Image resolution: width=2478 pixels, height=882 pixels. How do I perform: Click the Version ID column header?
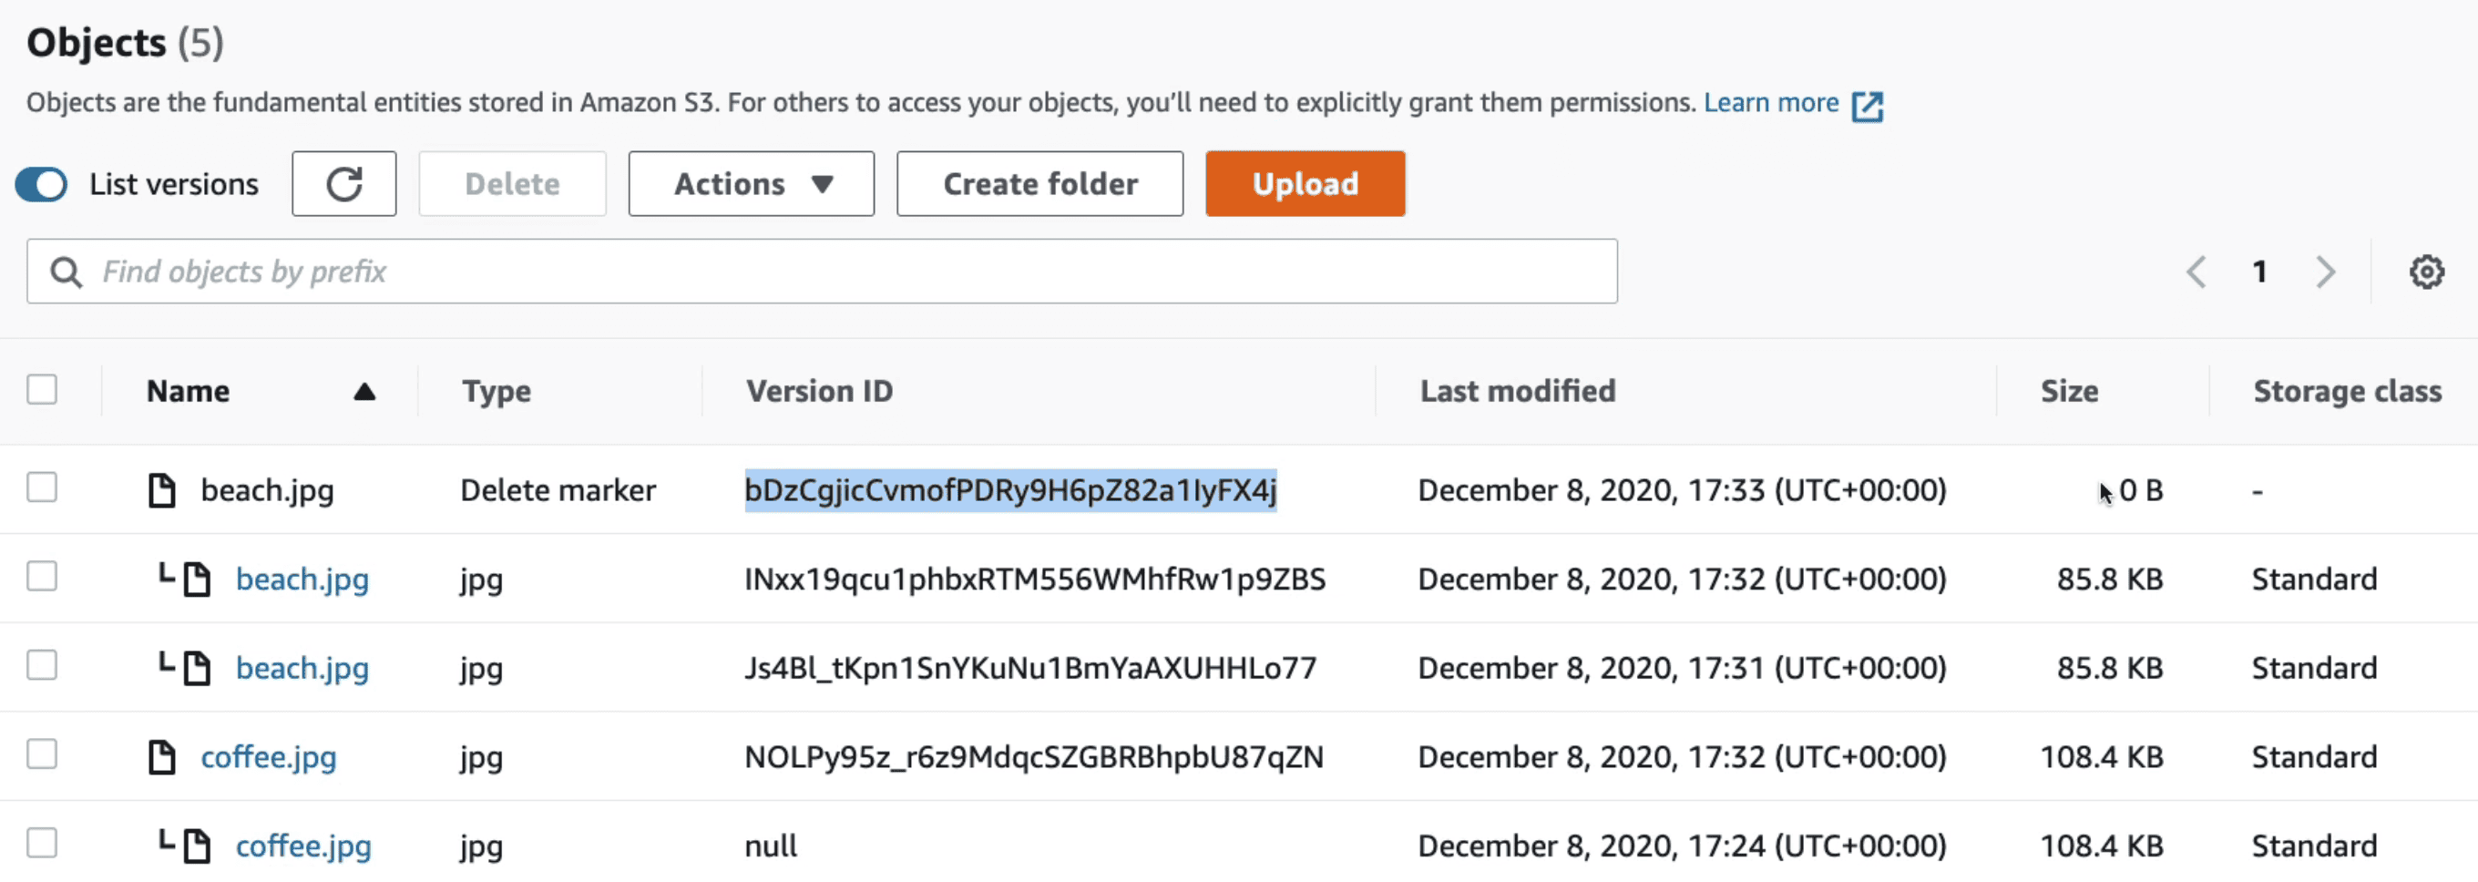[x=820, y=392]
